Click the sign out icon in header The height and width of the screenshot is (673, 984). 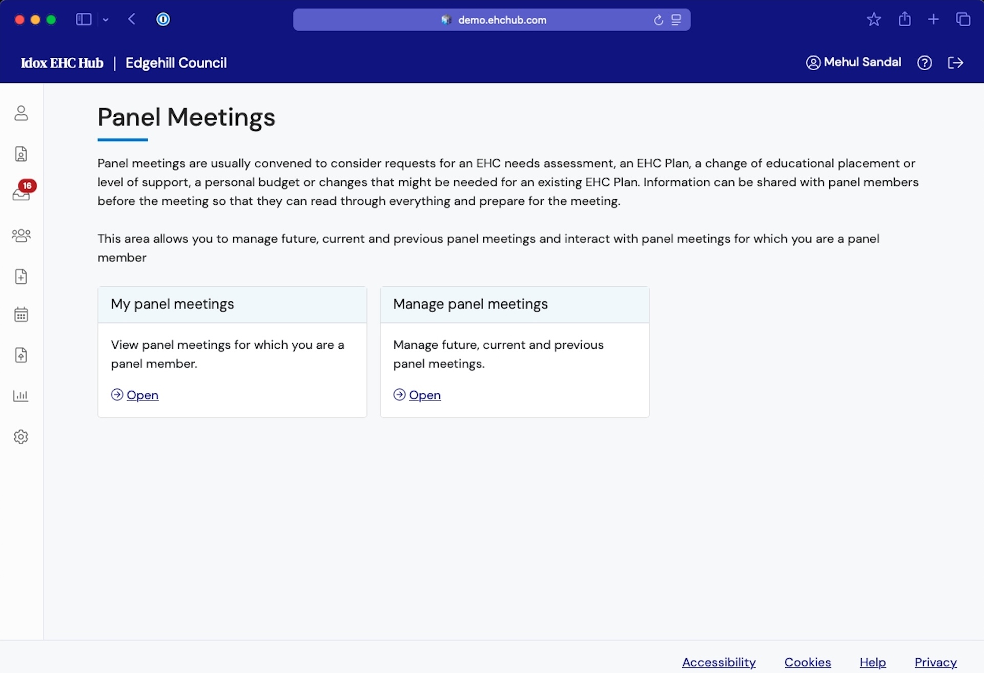point(955,62)
